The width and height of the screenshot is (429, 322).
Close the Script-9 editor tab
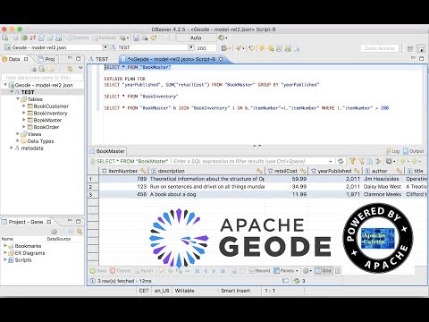pyautogui.click(x=221, y=59)
